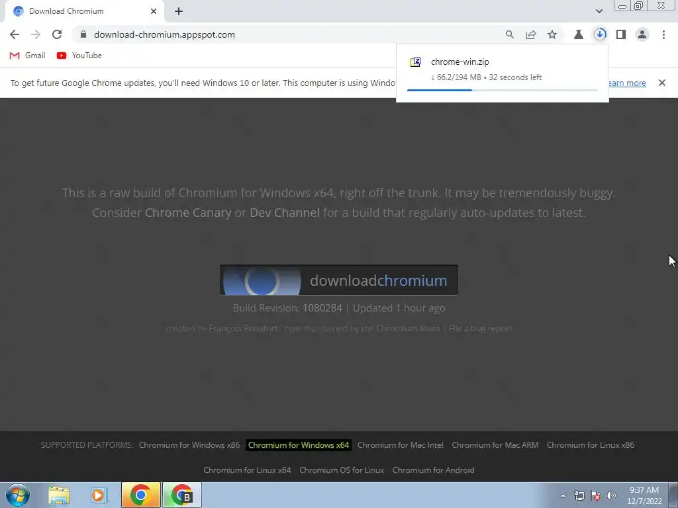Image resolution: width=678 pixels, height=508 pixels.
Task: Click the download progress bar
Action: [x=502, y=90]
